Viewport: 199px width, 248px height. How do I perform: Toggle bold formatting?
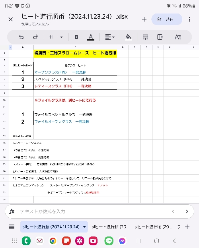pos(76,37)
